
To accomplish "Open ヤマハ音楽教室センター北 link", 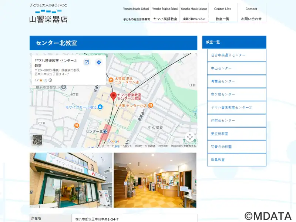I will [237, 108].
